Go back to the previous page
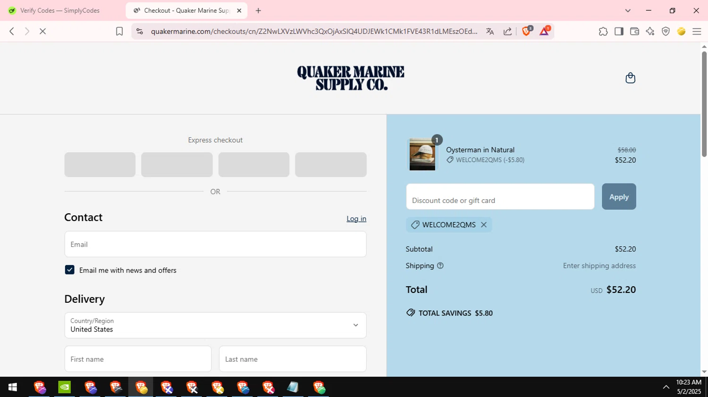 [x=12, y=31]
